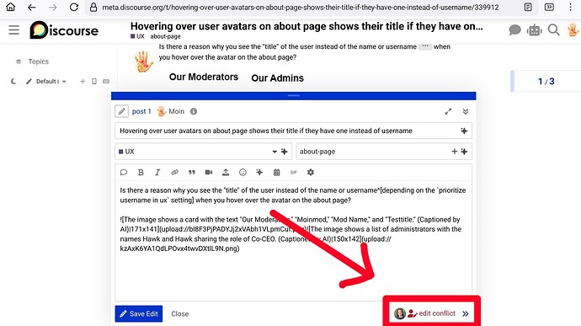Open the Default color palette dropdown

pyautogui.click(x=46, y=81)
